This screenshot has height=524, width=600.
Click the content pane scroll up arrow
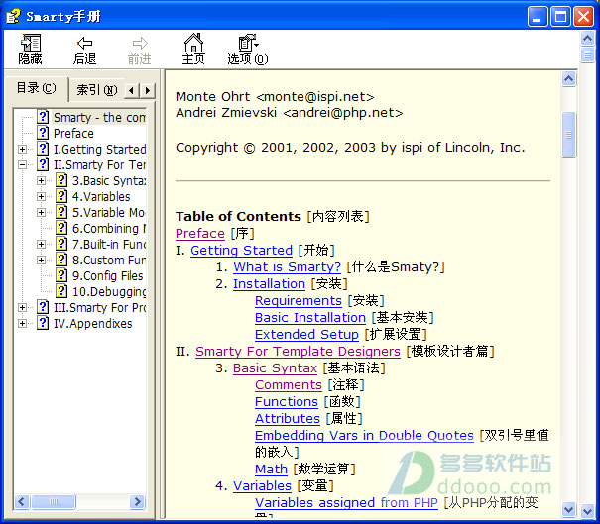[x=568, y=79]
